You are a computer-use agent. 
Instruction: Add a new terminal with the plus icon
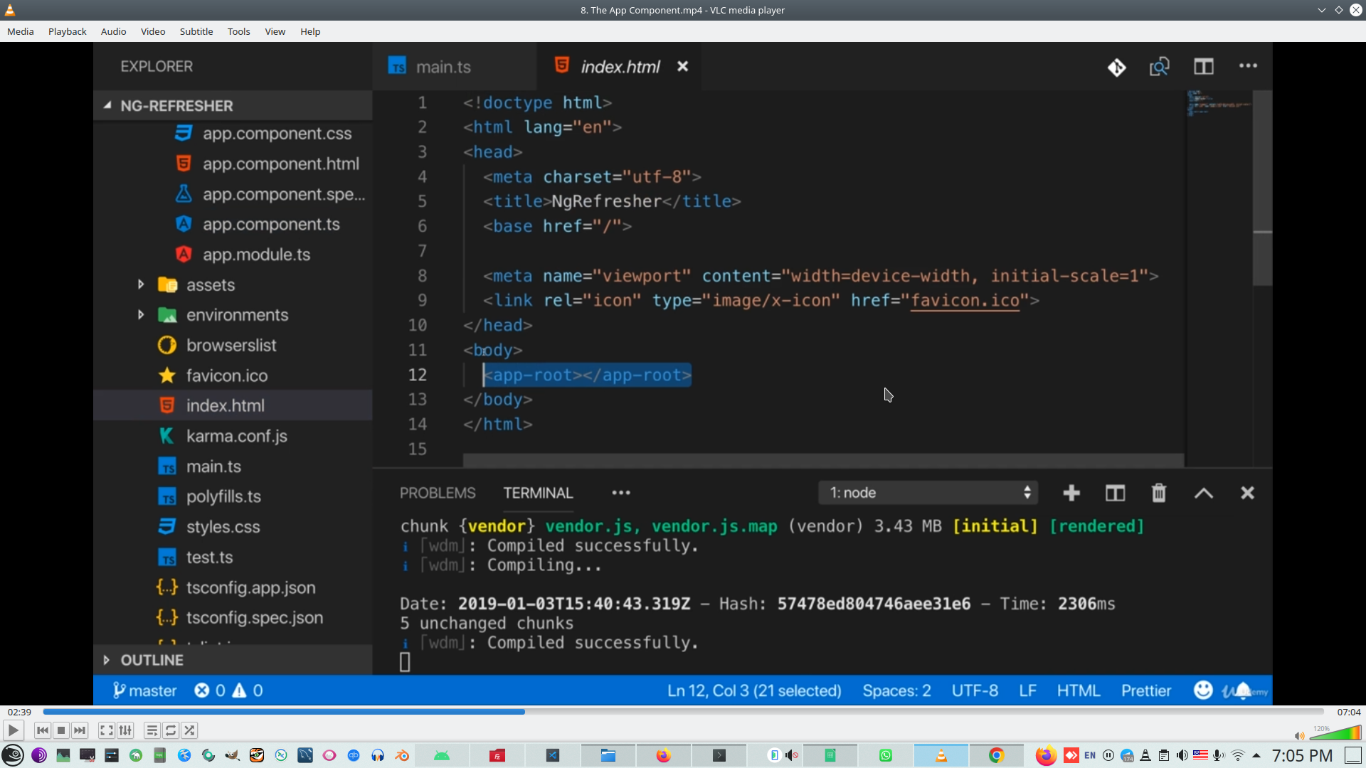tap(1071, 492)
